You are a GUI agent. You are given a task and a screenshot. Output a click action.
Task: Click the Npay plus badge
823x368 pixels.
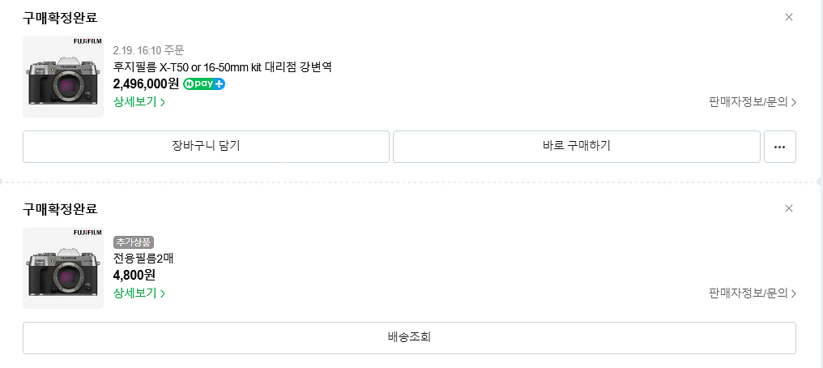(x=204, y=83)
